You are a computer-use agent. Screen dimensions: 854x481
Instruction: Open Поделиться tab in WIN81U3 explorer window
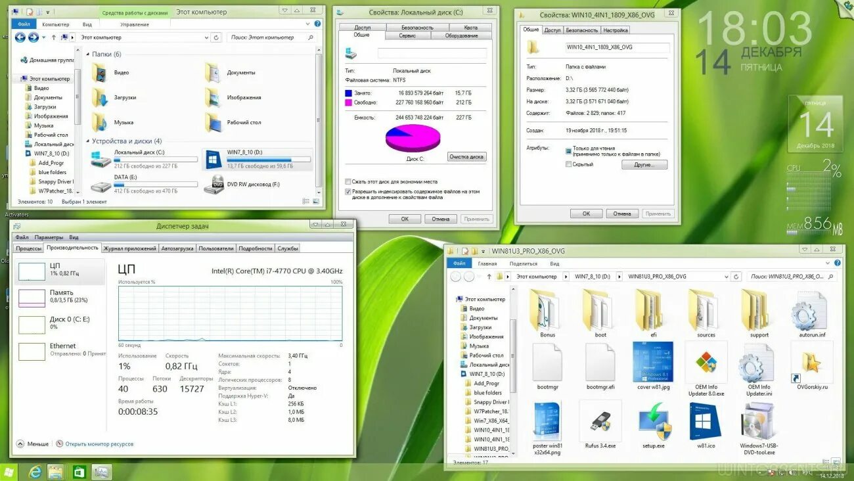(524, 263)
